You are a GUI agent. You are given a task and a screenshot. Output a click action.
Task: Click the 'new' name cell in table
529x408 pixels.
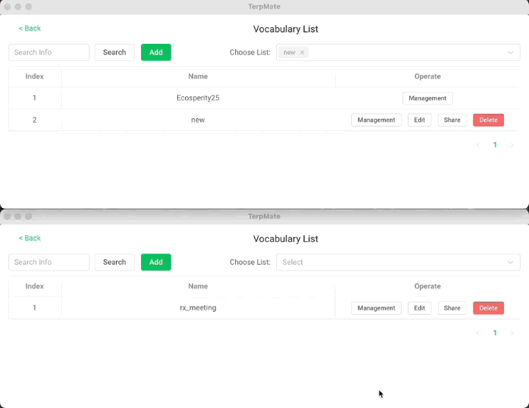tap(198, 120)
